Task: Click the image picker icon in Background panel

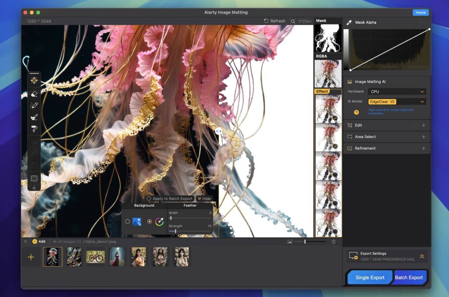Action: click(x=137, y=222)
